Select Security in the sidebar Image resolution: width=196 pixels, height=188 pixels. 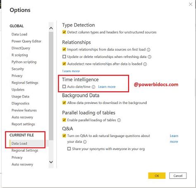(18, 69)
